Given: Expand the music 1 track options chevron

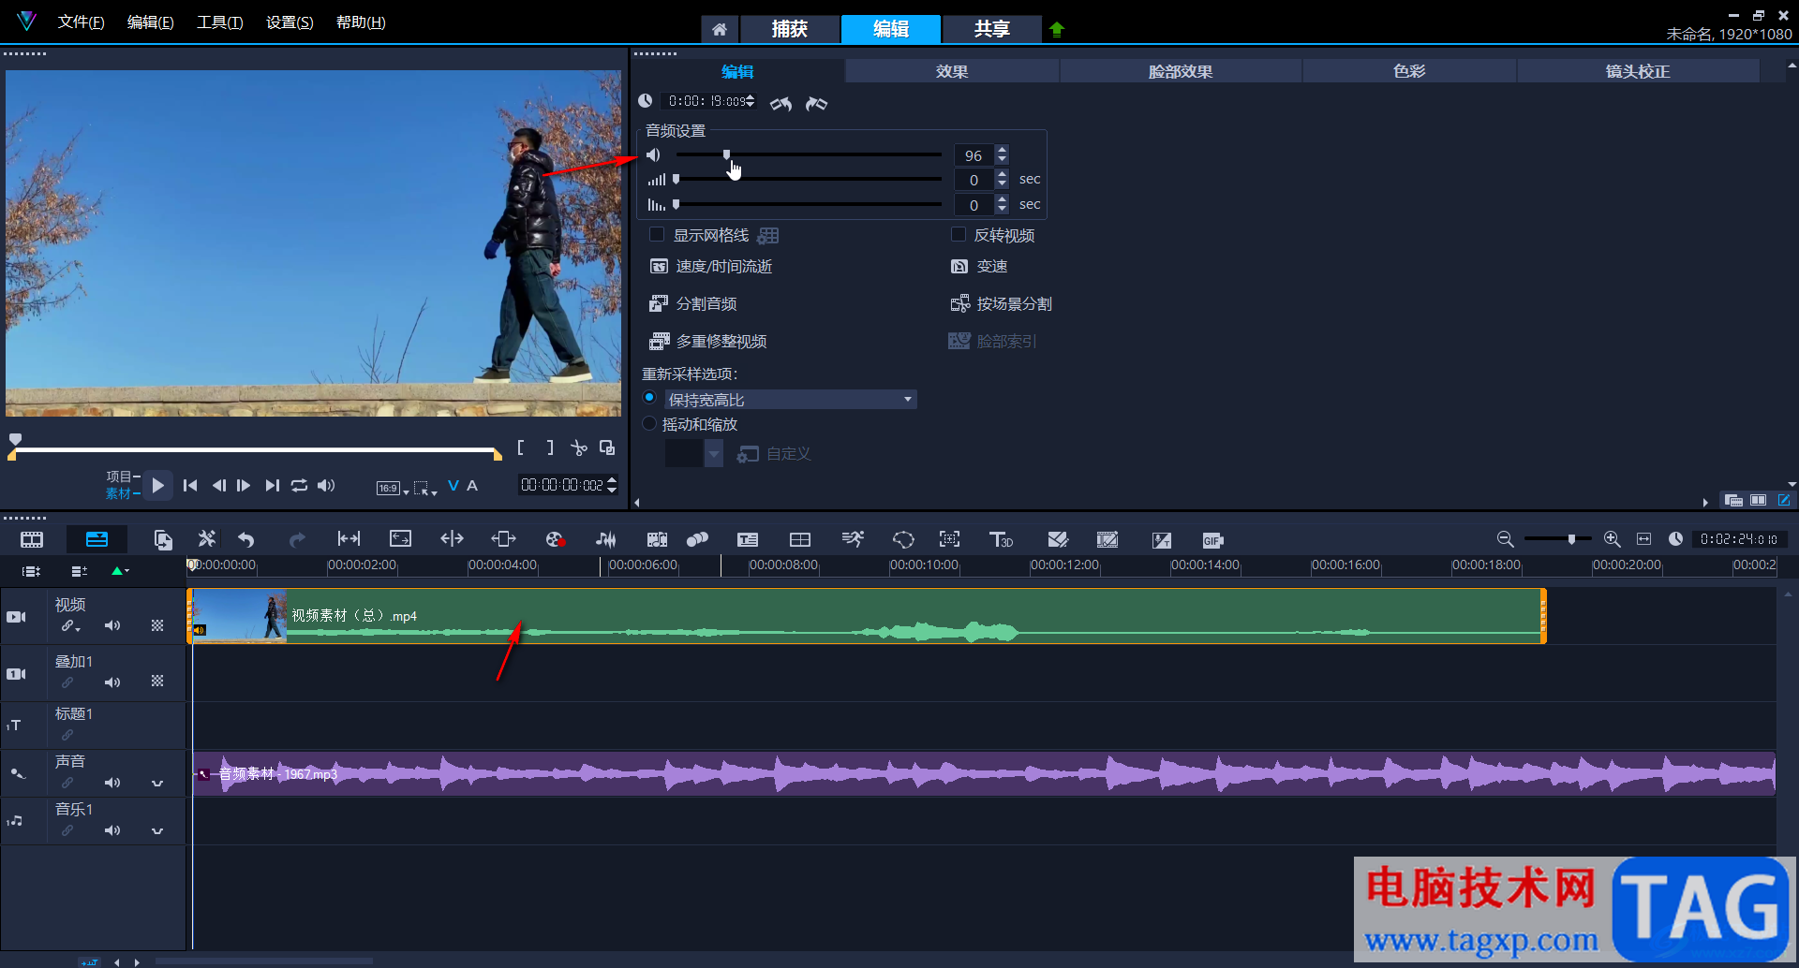Looking at the screenshot, I should [157, 831].
